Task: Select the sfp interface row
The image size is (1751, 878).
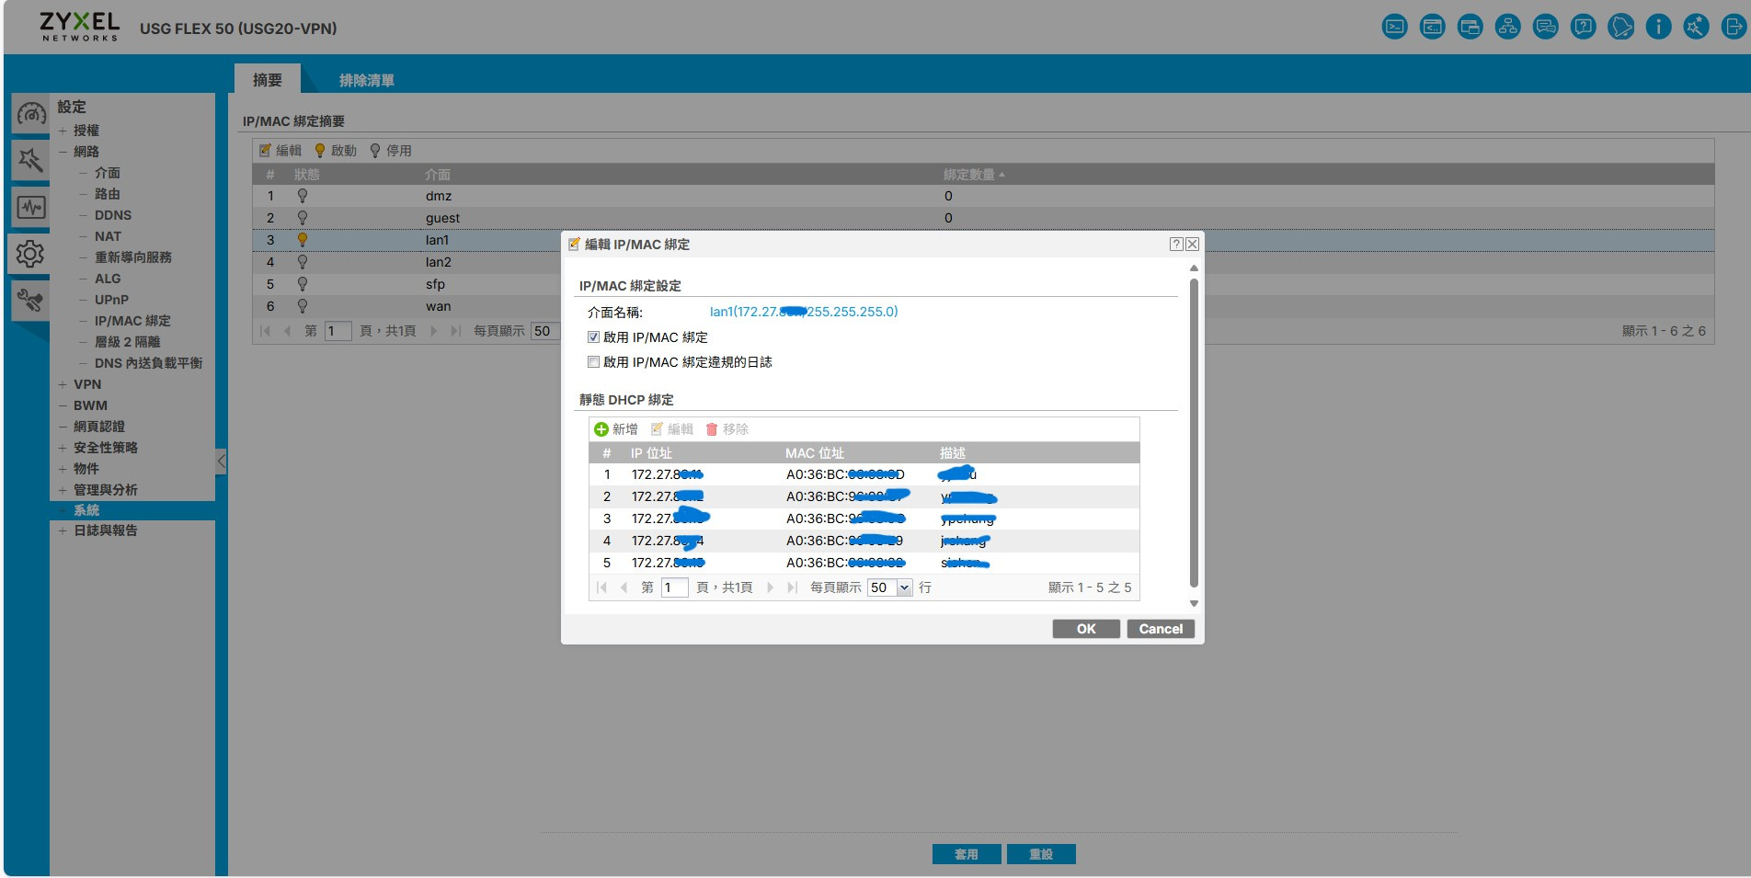Action: point(983,284)
